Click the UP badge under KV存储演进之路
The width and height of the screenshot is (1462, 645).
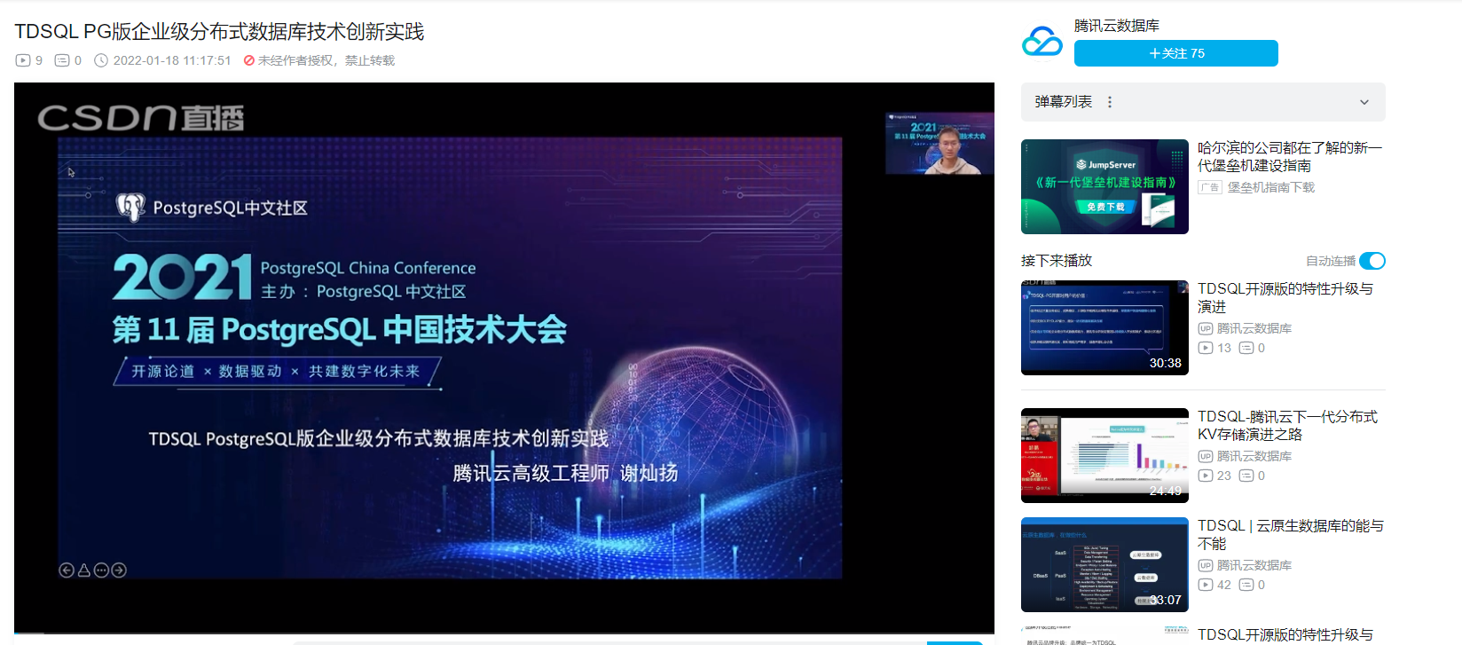point(1205,456)
